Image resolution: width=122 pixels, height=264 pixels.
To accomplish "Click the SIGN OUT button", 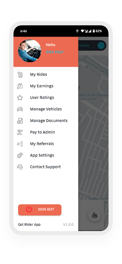I will tap(40, 210).
